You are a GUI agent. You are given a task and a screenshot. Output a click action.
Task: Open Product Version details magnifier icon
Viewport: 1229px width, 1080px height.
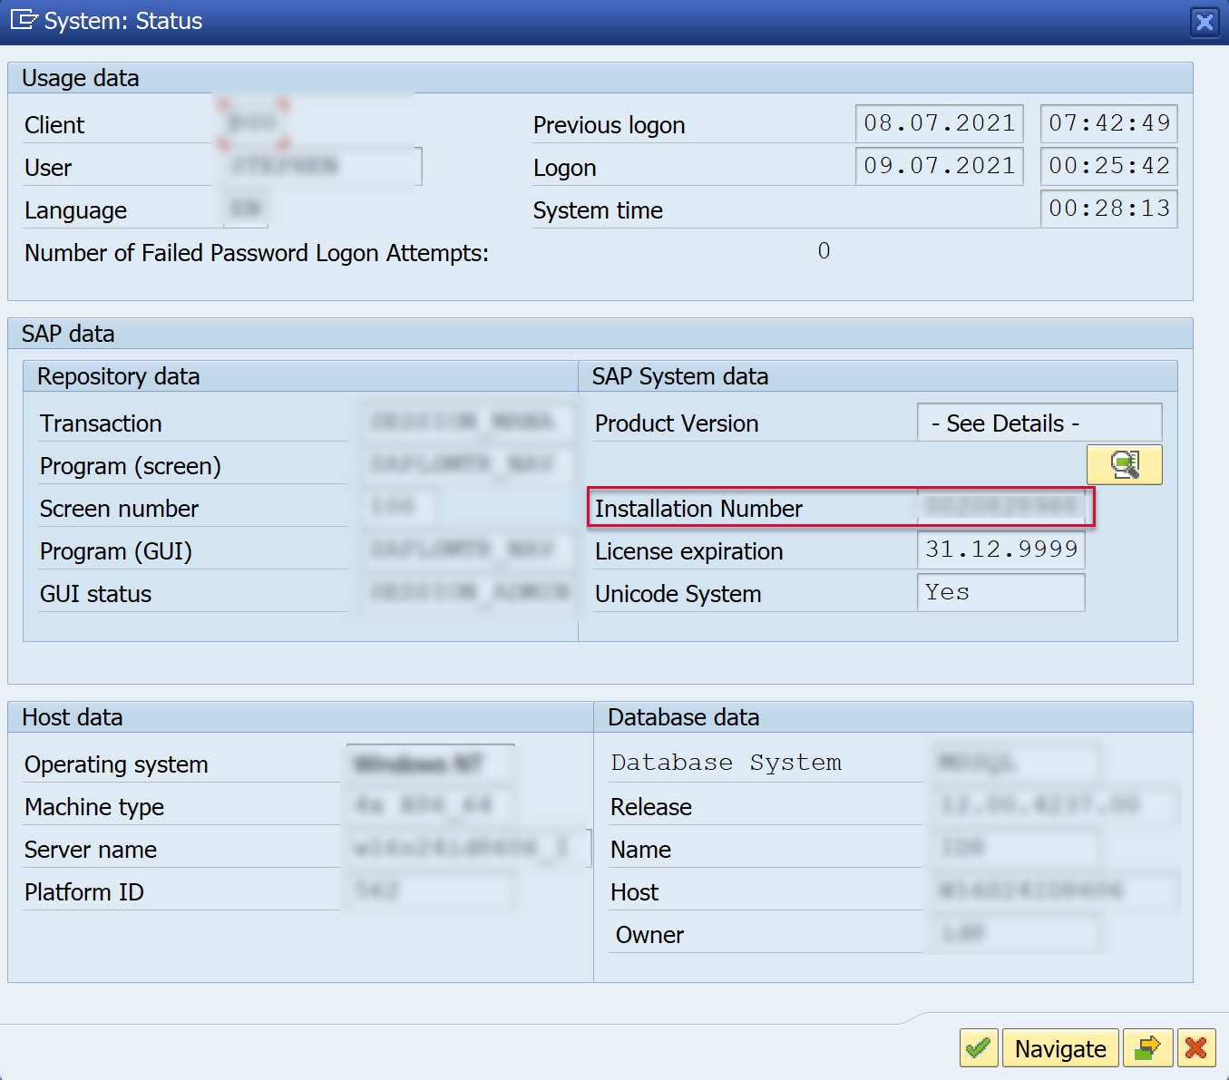(1124, 465)
